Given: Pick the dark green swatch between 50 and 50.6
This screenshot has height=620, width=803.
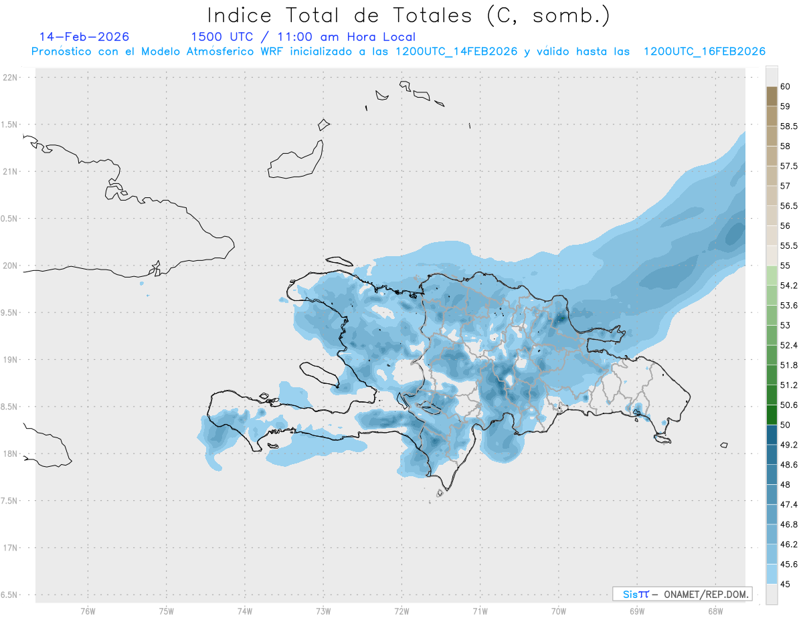Looking at the screenshot, I should pyautogui.click(x=772, y=415).
